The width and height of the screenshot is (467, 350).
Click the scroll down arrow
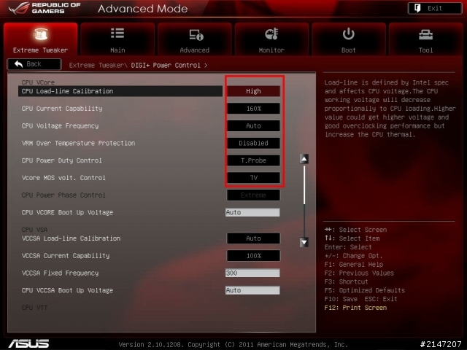click(304, 242)
